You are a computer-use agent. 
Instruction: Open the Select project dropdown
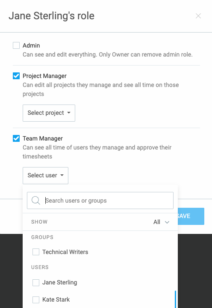click(x=49, y=113)
